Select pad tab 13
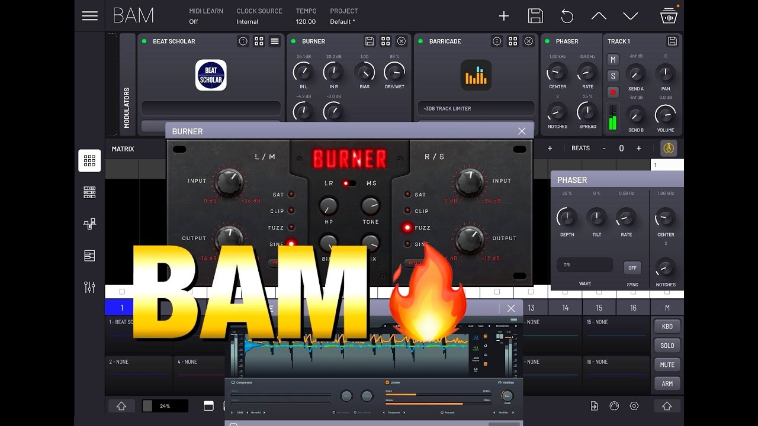The image size is (758, 426). 531,308
